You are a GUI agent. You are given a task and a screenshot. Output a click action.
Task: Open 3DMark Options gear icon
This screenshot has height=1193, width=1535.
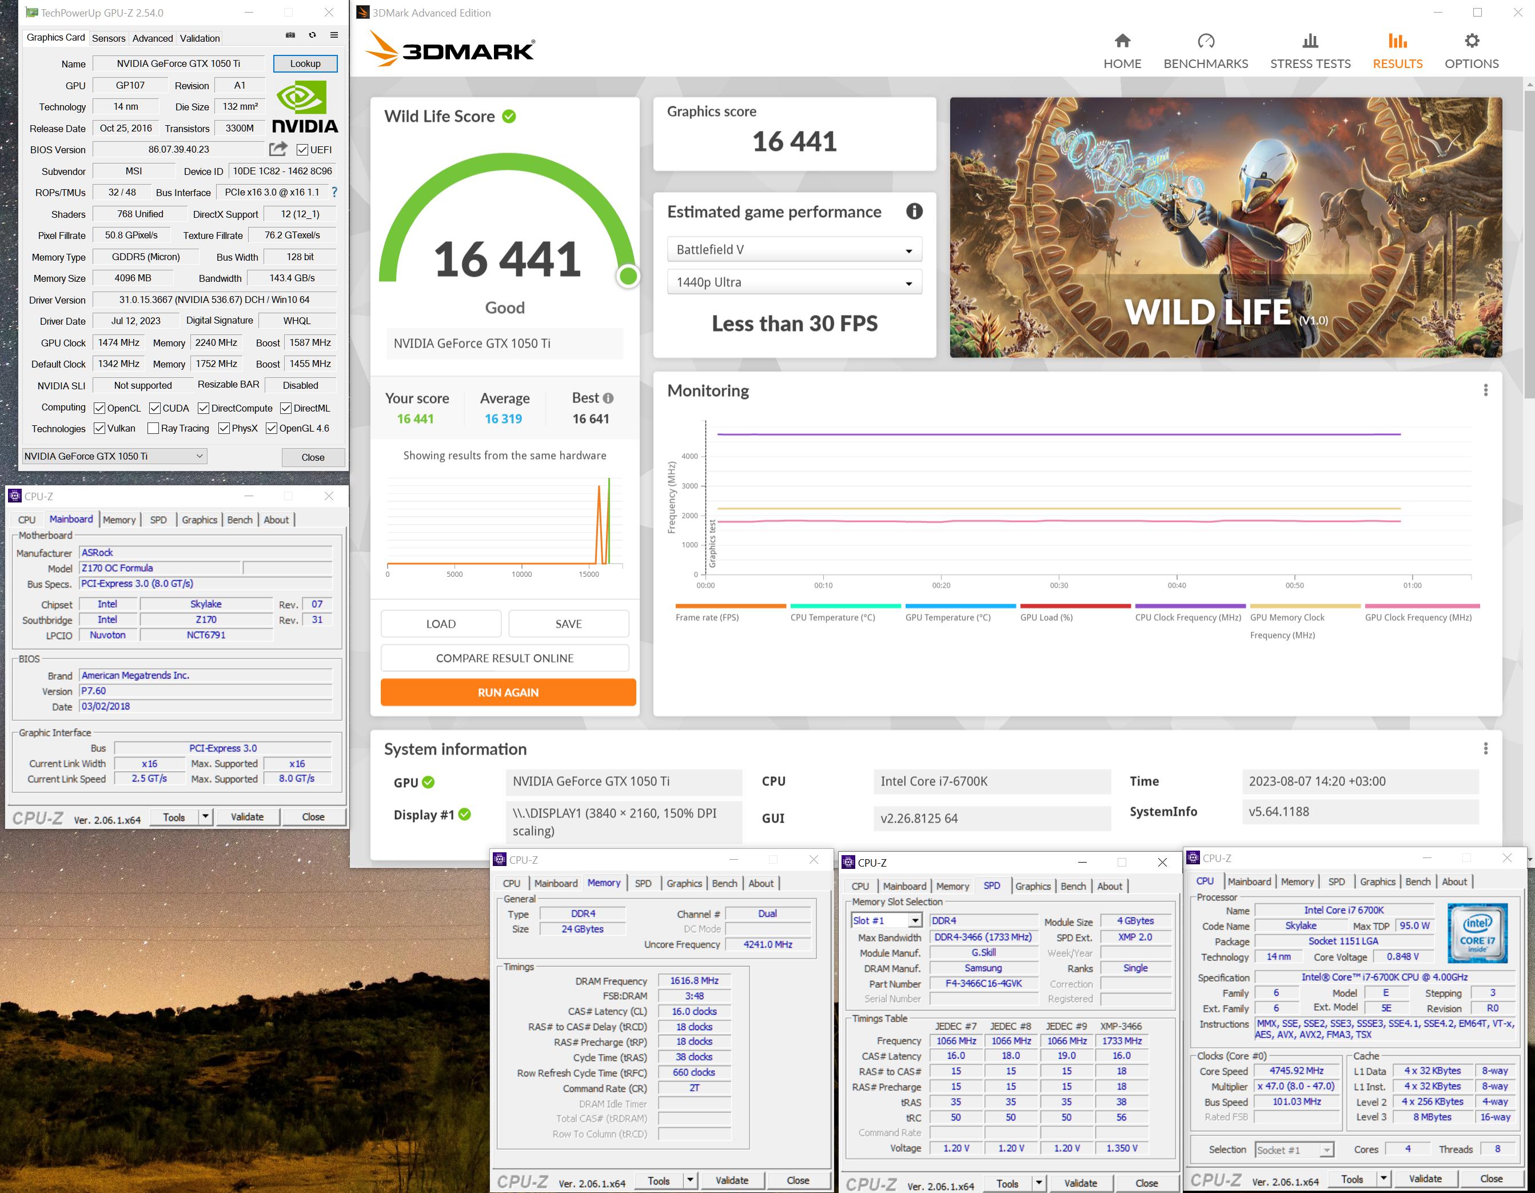coord(1472,41)
